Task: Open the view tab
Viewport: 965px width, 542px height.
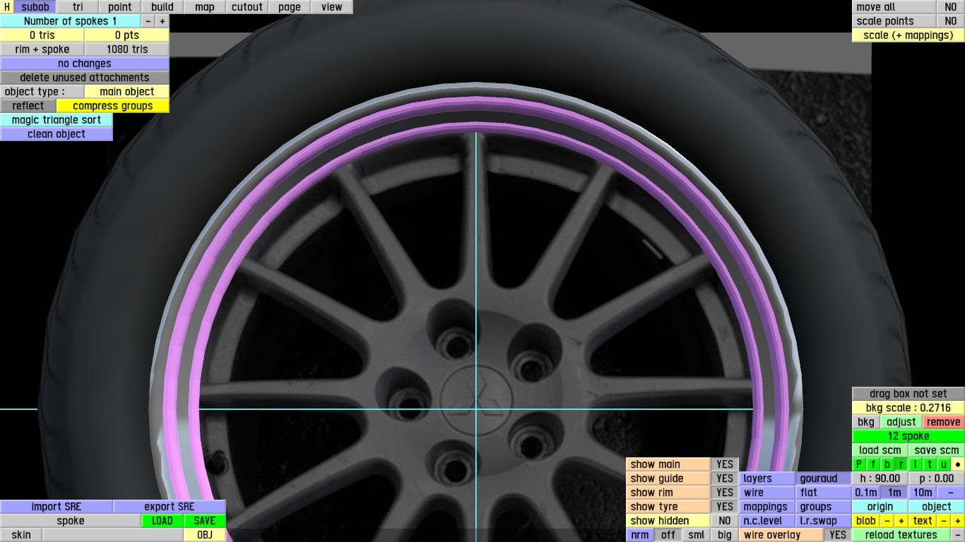Action: [332, 7]
